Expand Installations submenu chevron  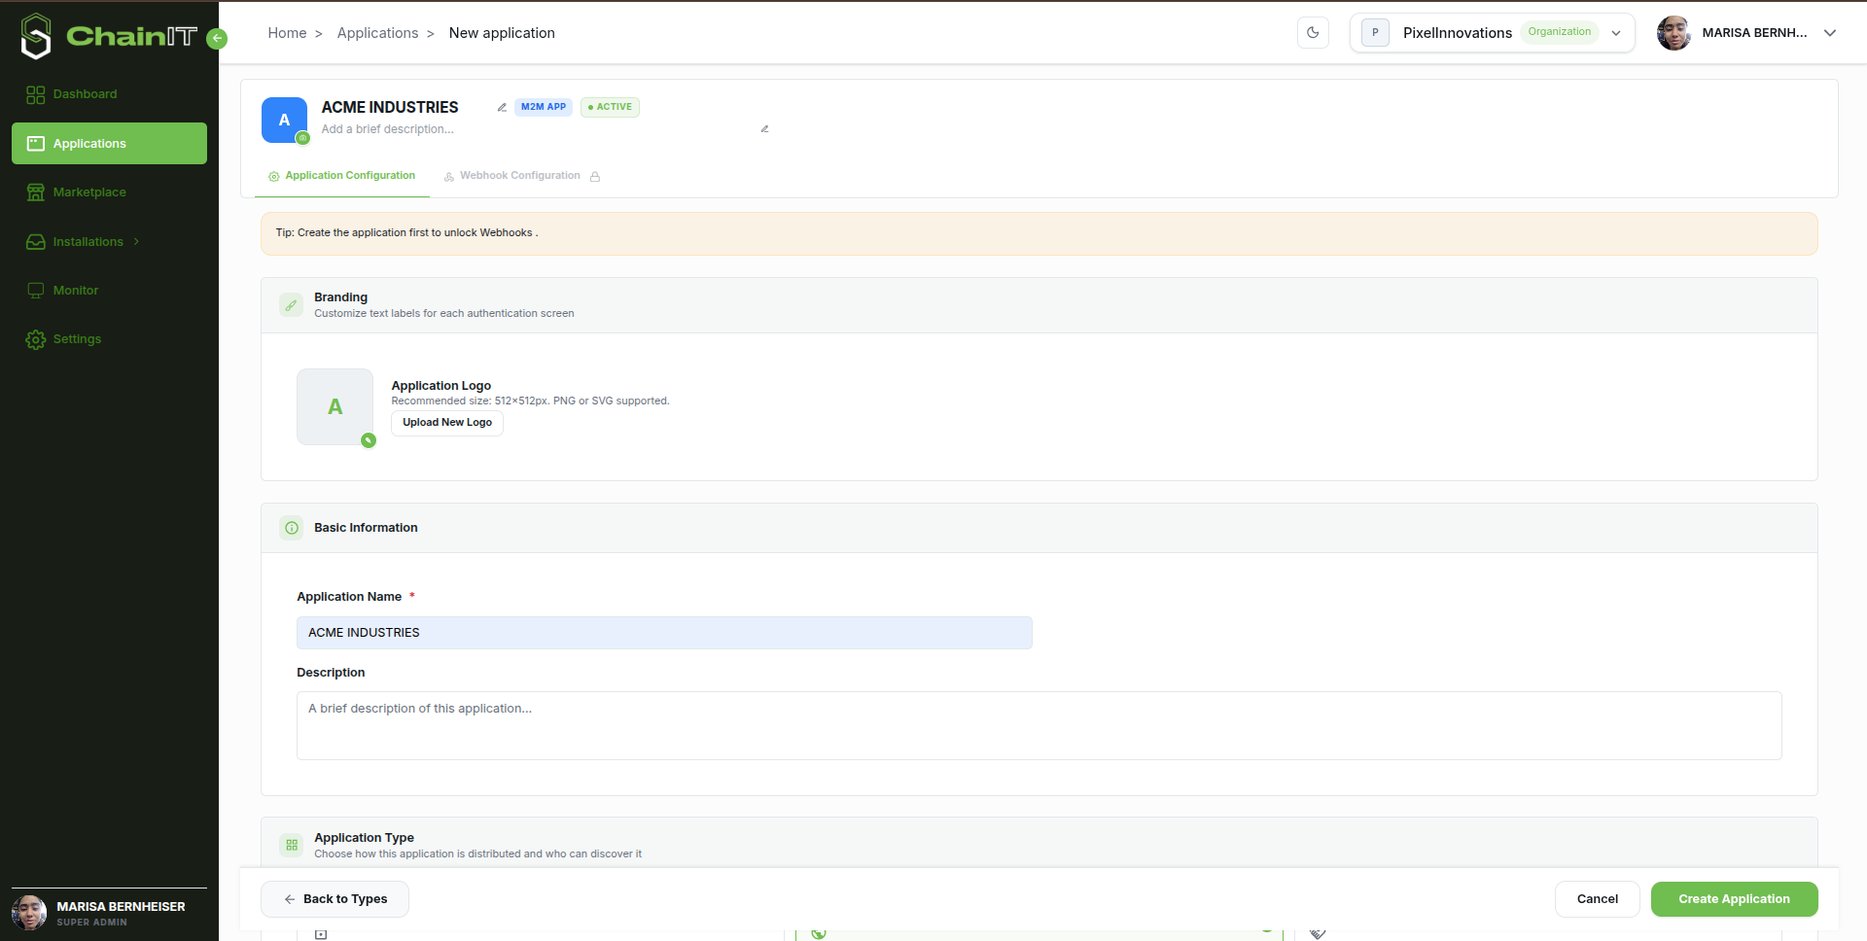pyautogui.click(x=136, y=241)
